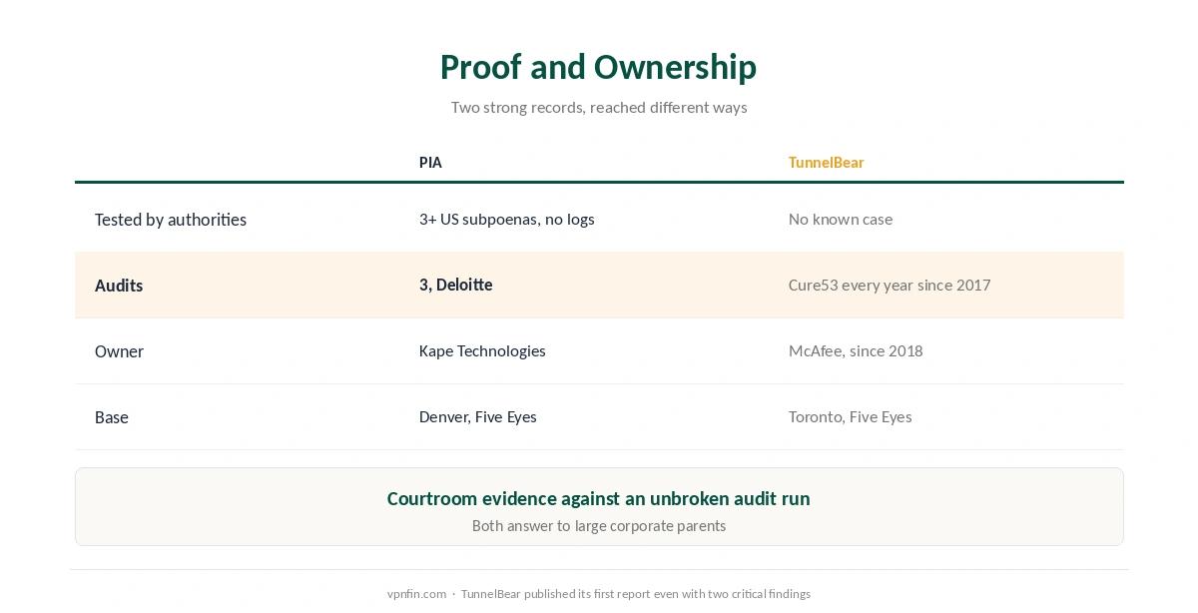Click 'Cure53 every year since 2017' cell
This screenshot has width=1198, height=613.
tap(890, 286)
